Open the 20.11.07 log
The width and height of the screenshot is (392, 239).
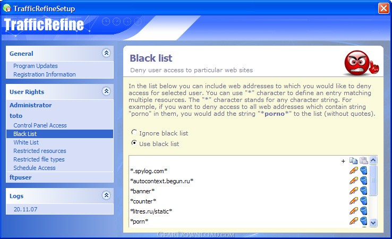(x=25, y=209)
